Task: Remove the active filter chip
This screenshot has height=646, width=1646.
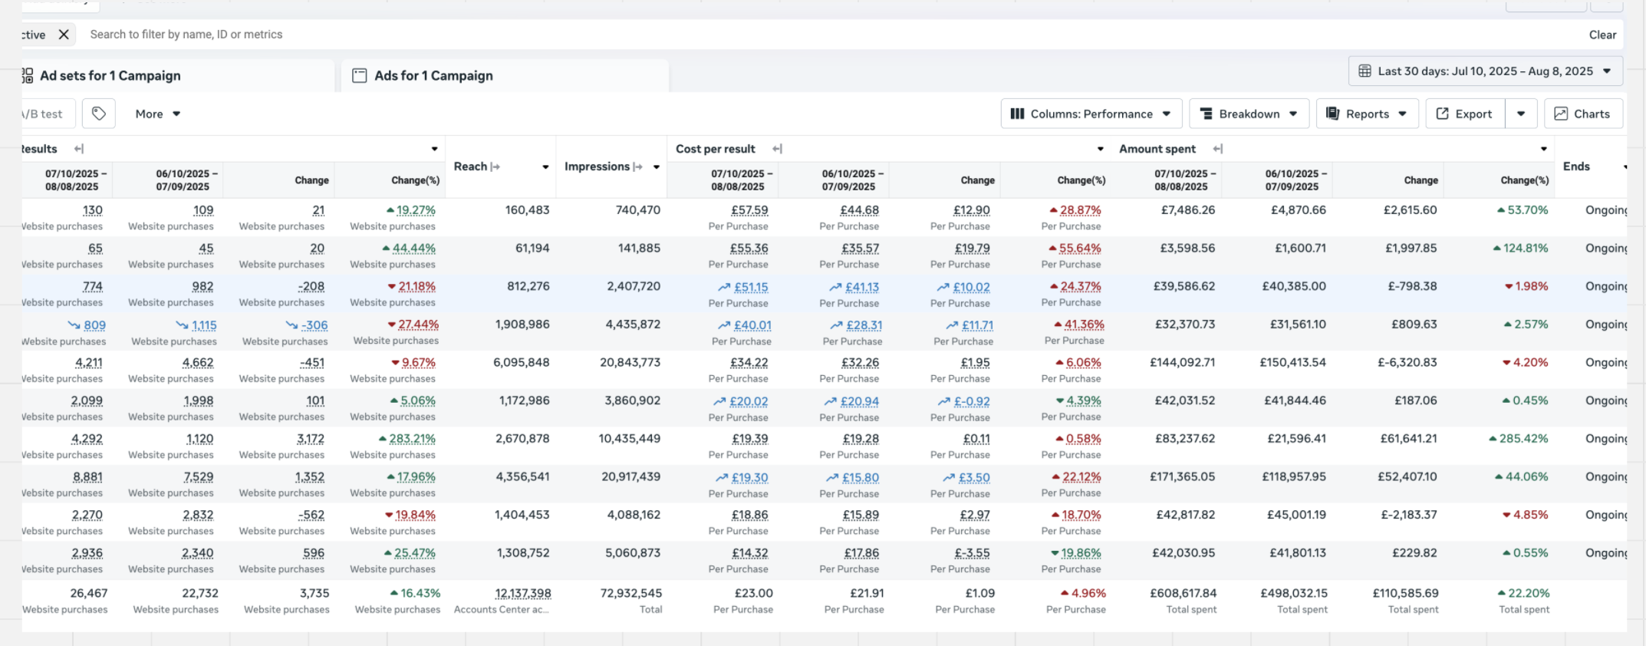Action: (x=64, y=35)
